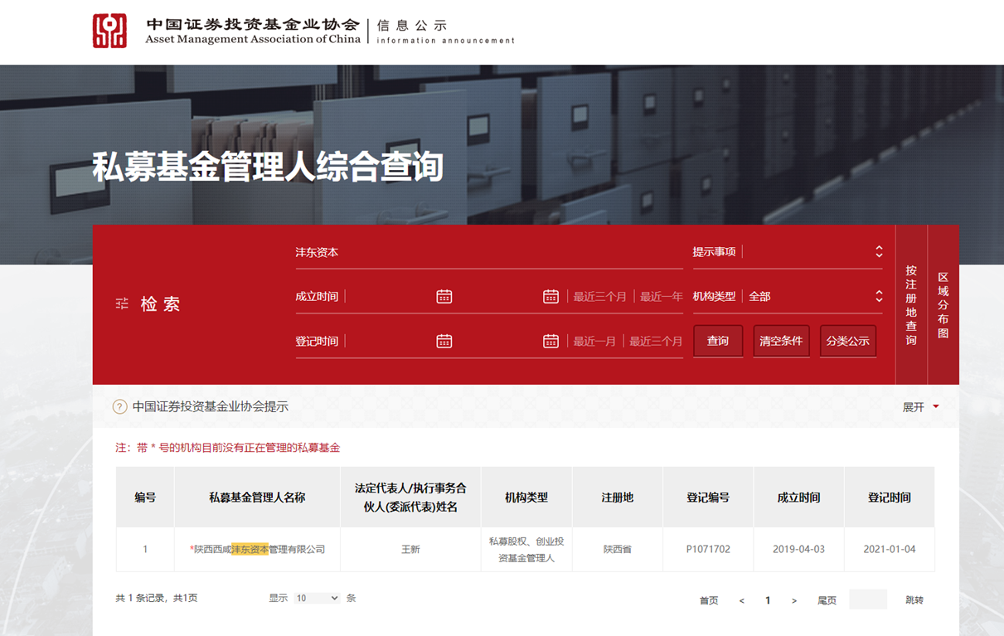1004x636 pixels.
Task: Click the Asset Management Association logo
Action: click(109, 31)
